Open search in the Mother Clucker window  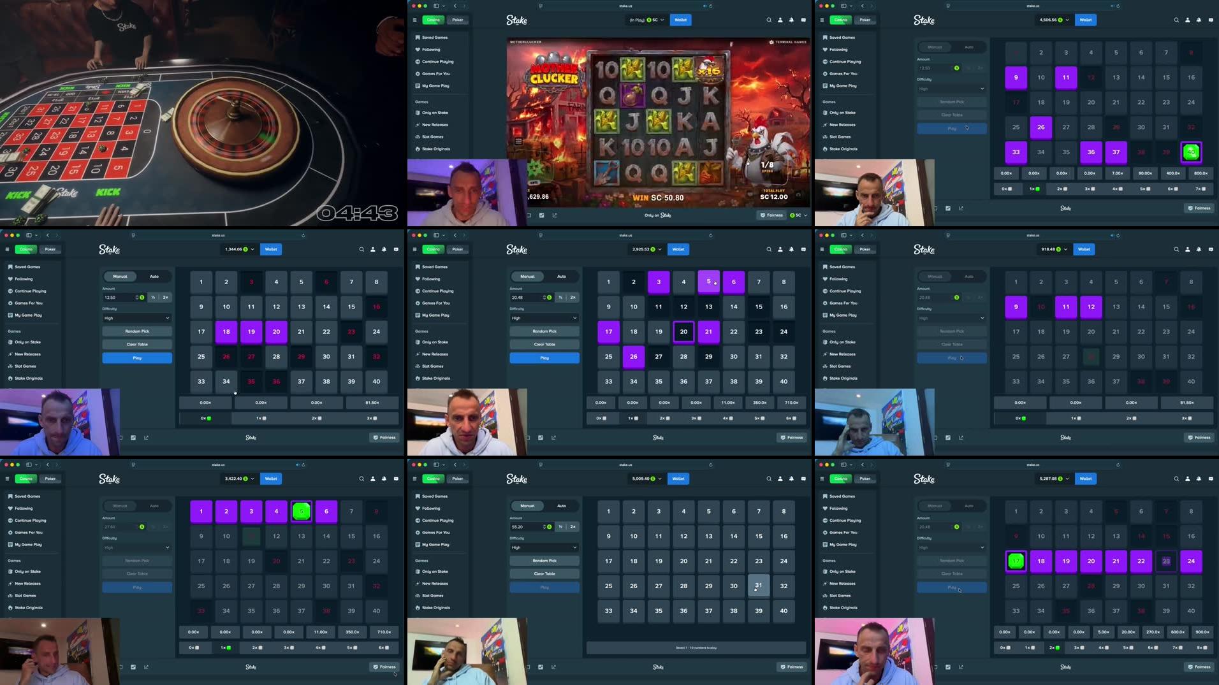(x=769, y=20)
